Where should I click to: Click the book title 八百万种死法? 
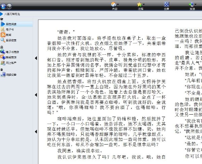click(12, 14)
